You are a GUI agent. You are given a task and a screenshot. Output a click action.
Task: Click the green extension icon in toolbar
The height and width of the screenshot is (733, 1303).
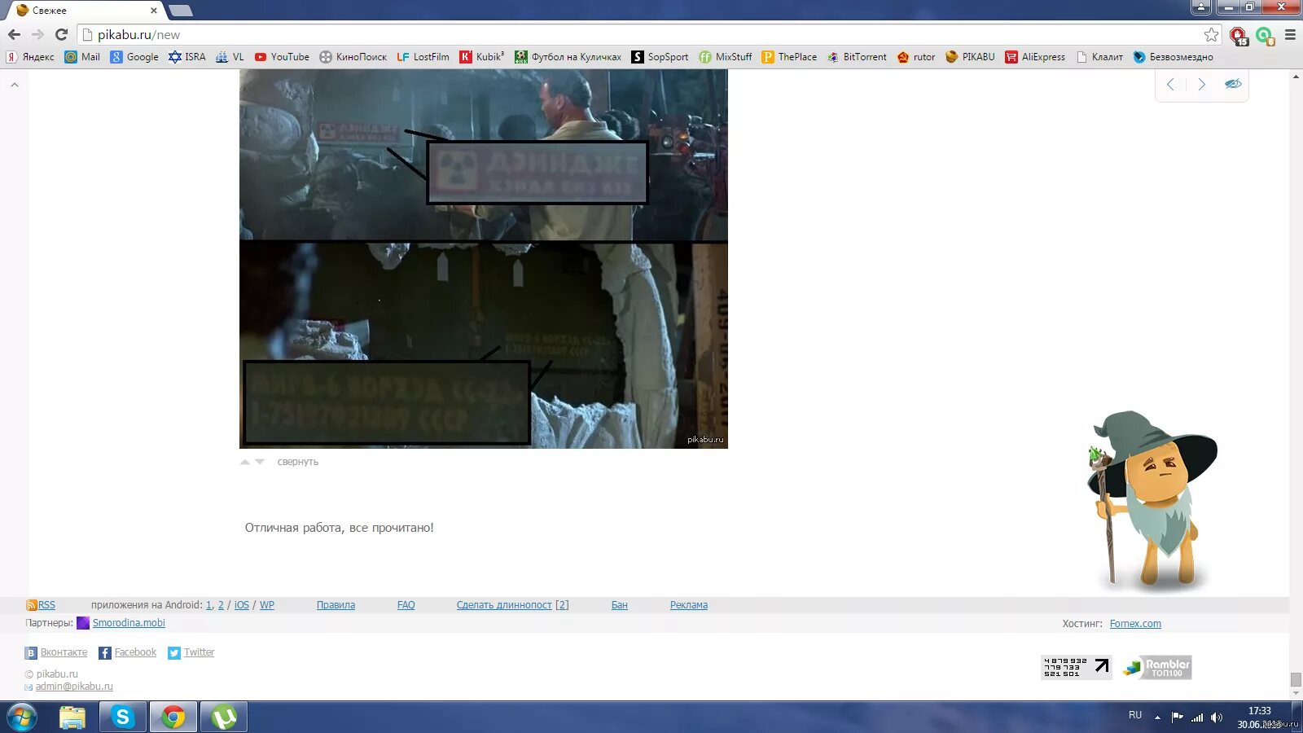pos(1264,36)
